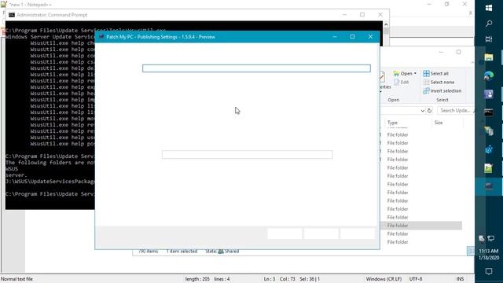The width and height of the screenshot is (503, 283).
Task: Click 'Windows Server Update Service' line in Command Prompt
Action: click(x=50, y=37)
